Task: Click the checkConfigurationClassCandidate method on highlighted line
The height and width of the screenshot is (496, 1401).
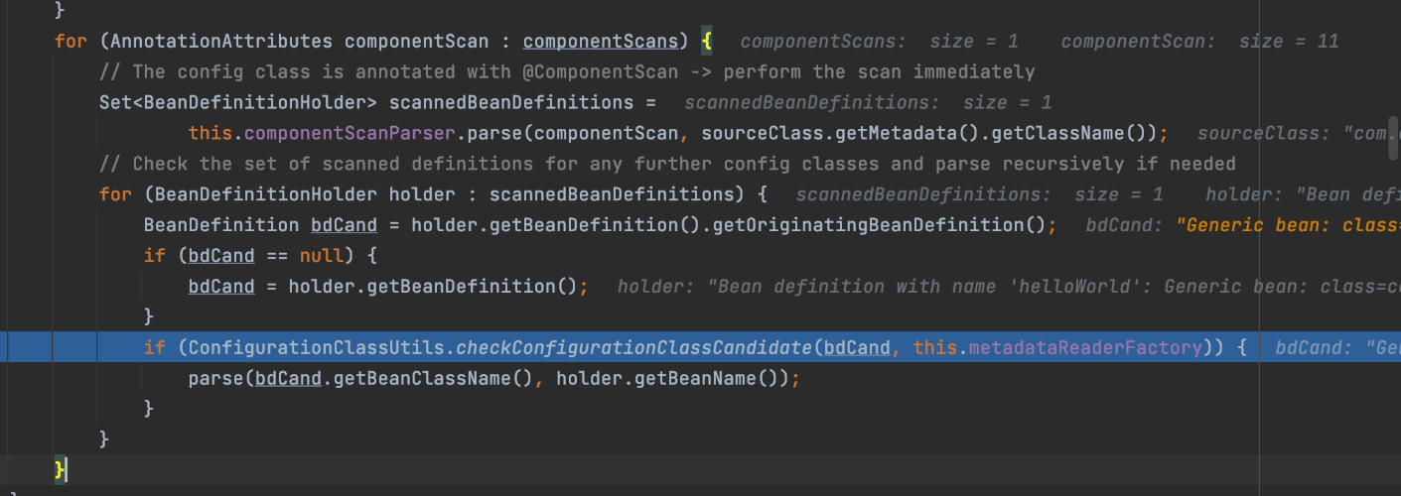Action: tap(635, 347)
